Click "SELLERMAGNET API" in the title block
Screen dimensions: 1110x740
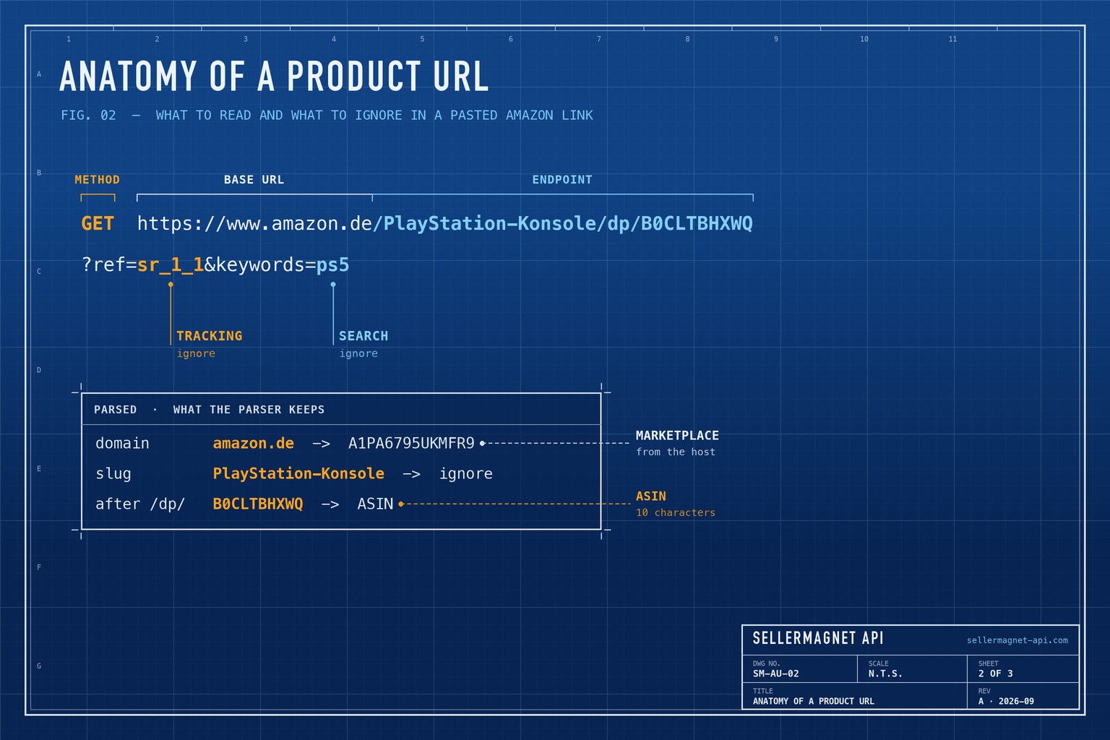click(818, 638)
